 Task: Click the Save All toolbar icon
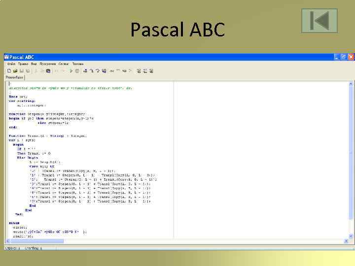coord(28,71)
